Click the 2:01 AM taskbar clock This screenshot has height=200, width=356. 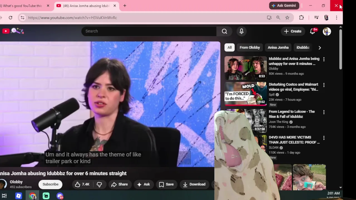pos(333,193)
